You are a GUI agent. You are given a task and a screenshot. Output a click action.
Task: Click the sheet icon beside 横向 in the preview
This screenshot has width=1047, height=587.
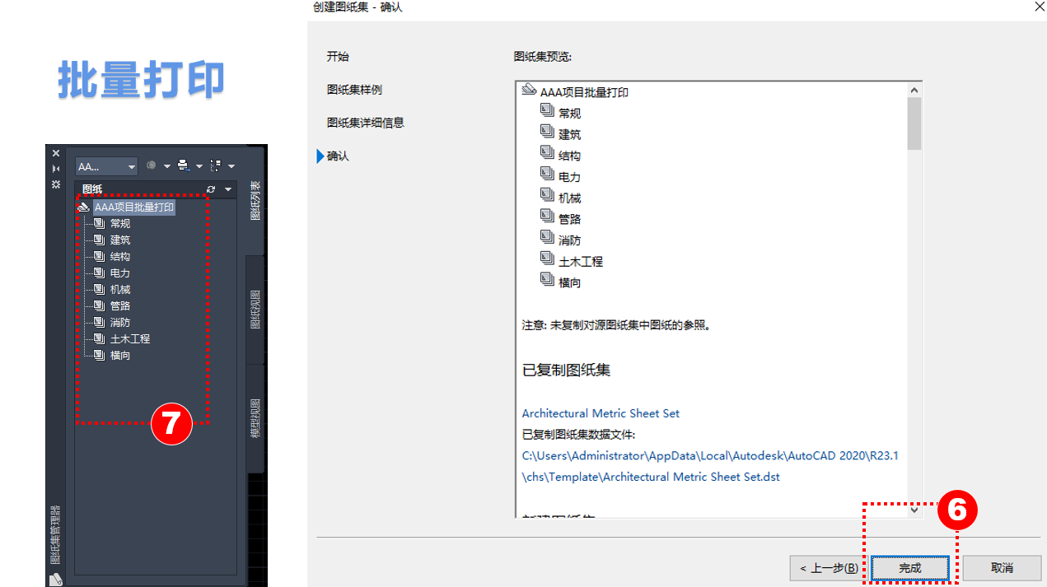[548, 280]
